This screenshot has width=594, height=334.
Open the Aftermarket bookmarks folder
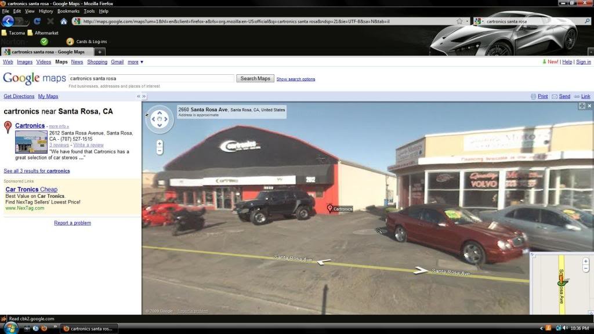[x=43, y=33]
